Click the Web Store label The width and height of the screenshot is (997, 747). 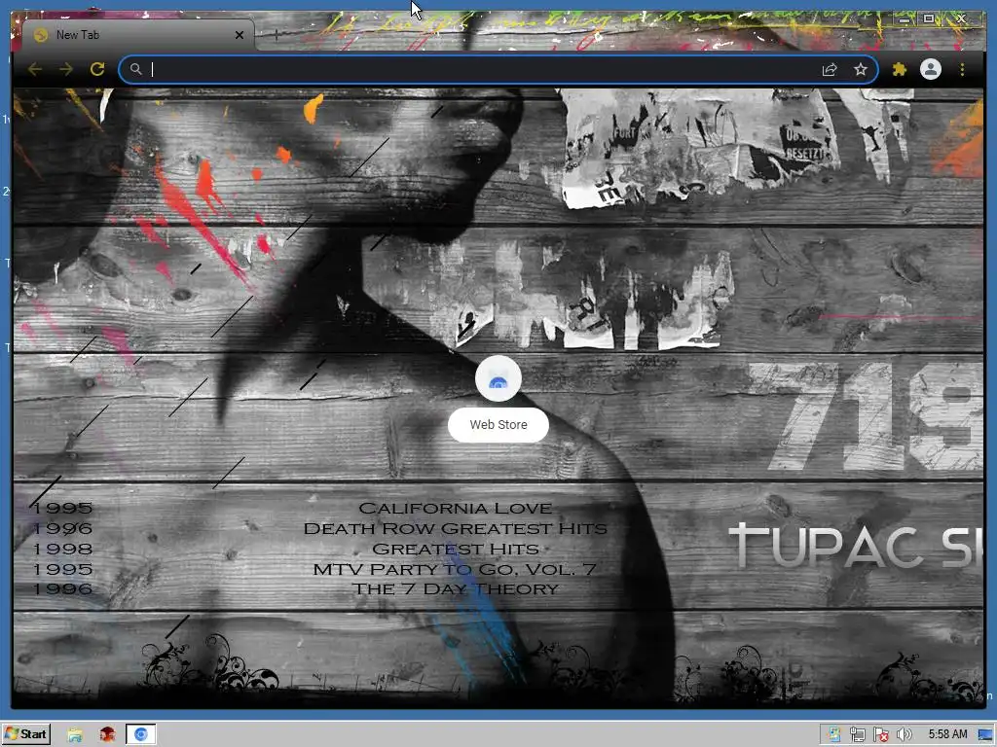[498, 425]
